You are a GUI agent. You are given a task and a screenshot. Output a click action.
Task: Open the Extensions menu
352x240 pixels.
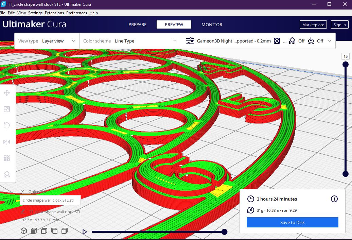[54, 13]
